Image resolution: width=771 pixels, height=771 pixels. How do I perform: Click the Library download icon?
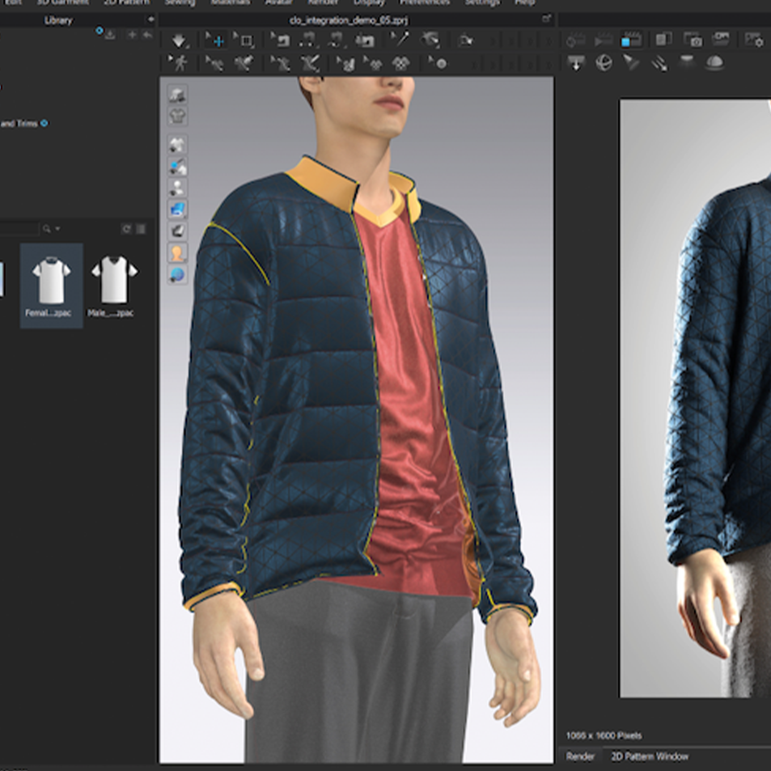(x=110, y=35)
